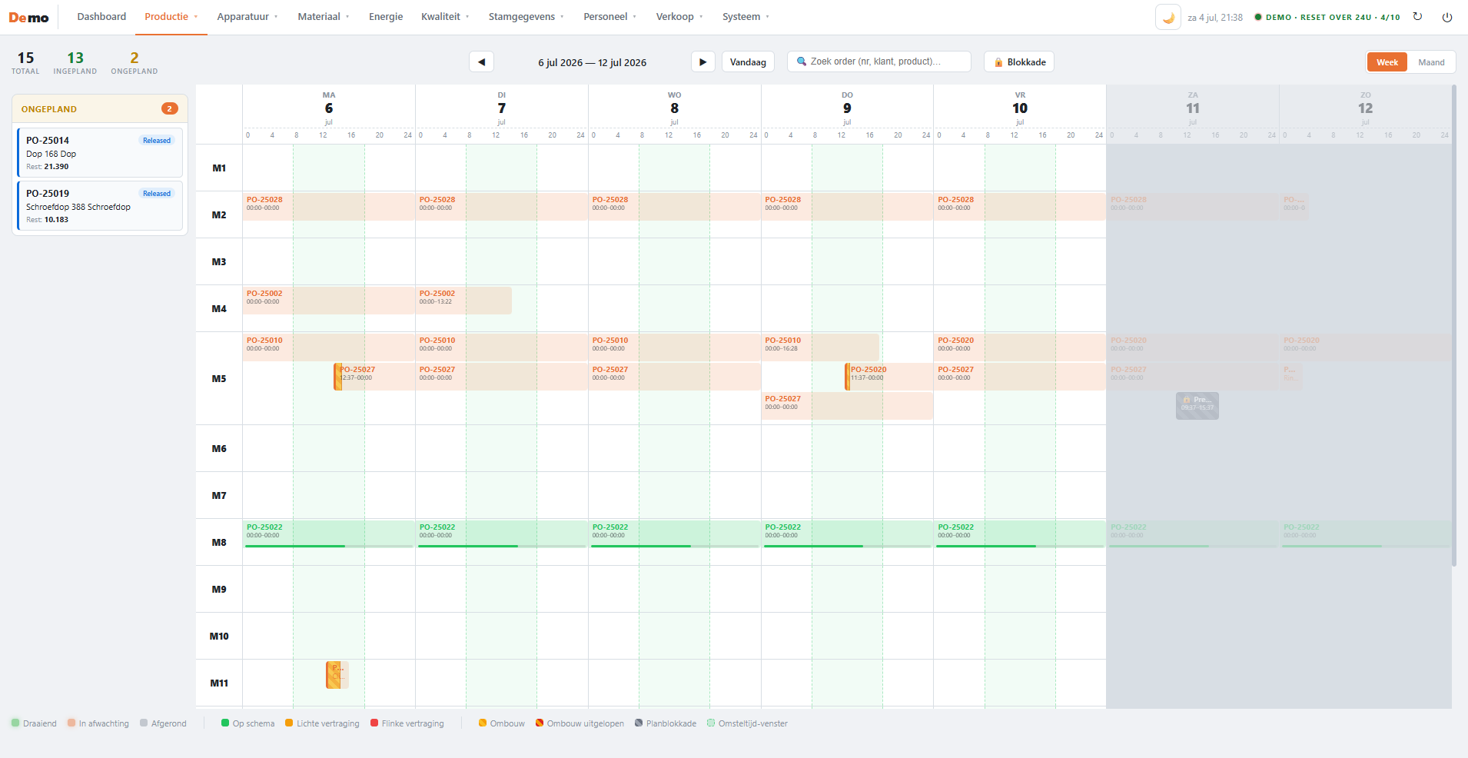Screen dimensions: 1468x758
Task: Click Flinke vertraging legend swatch
Action: (x=374, y=723)
